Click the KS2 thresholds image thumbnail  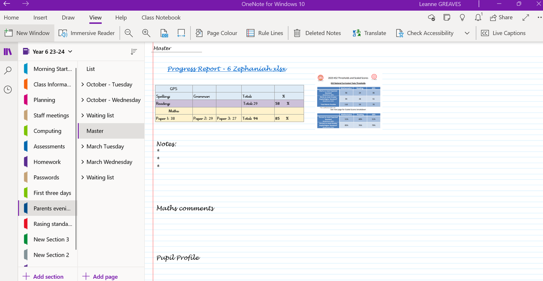pyautogui.click(x=349, y=101)
